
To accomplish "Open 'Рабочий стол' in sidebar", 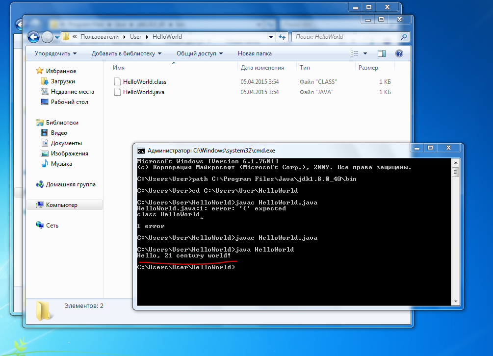I will [70, 102].
